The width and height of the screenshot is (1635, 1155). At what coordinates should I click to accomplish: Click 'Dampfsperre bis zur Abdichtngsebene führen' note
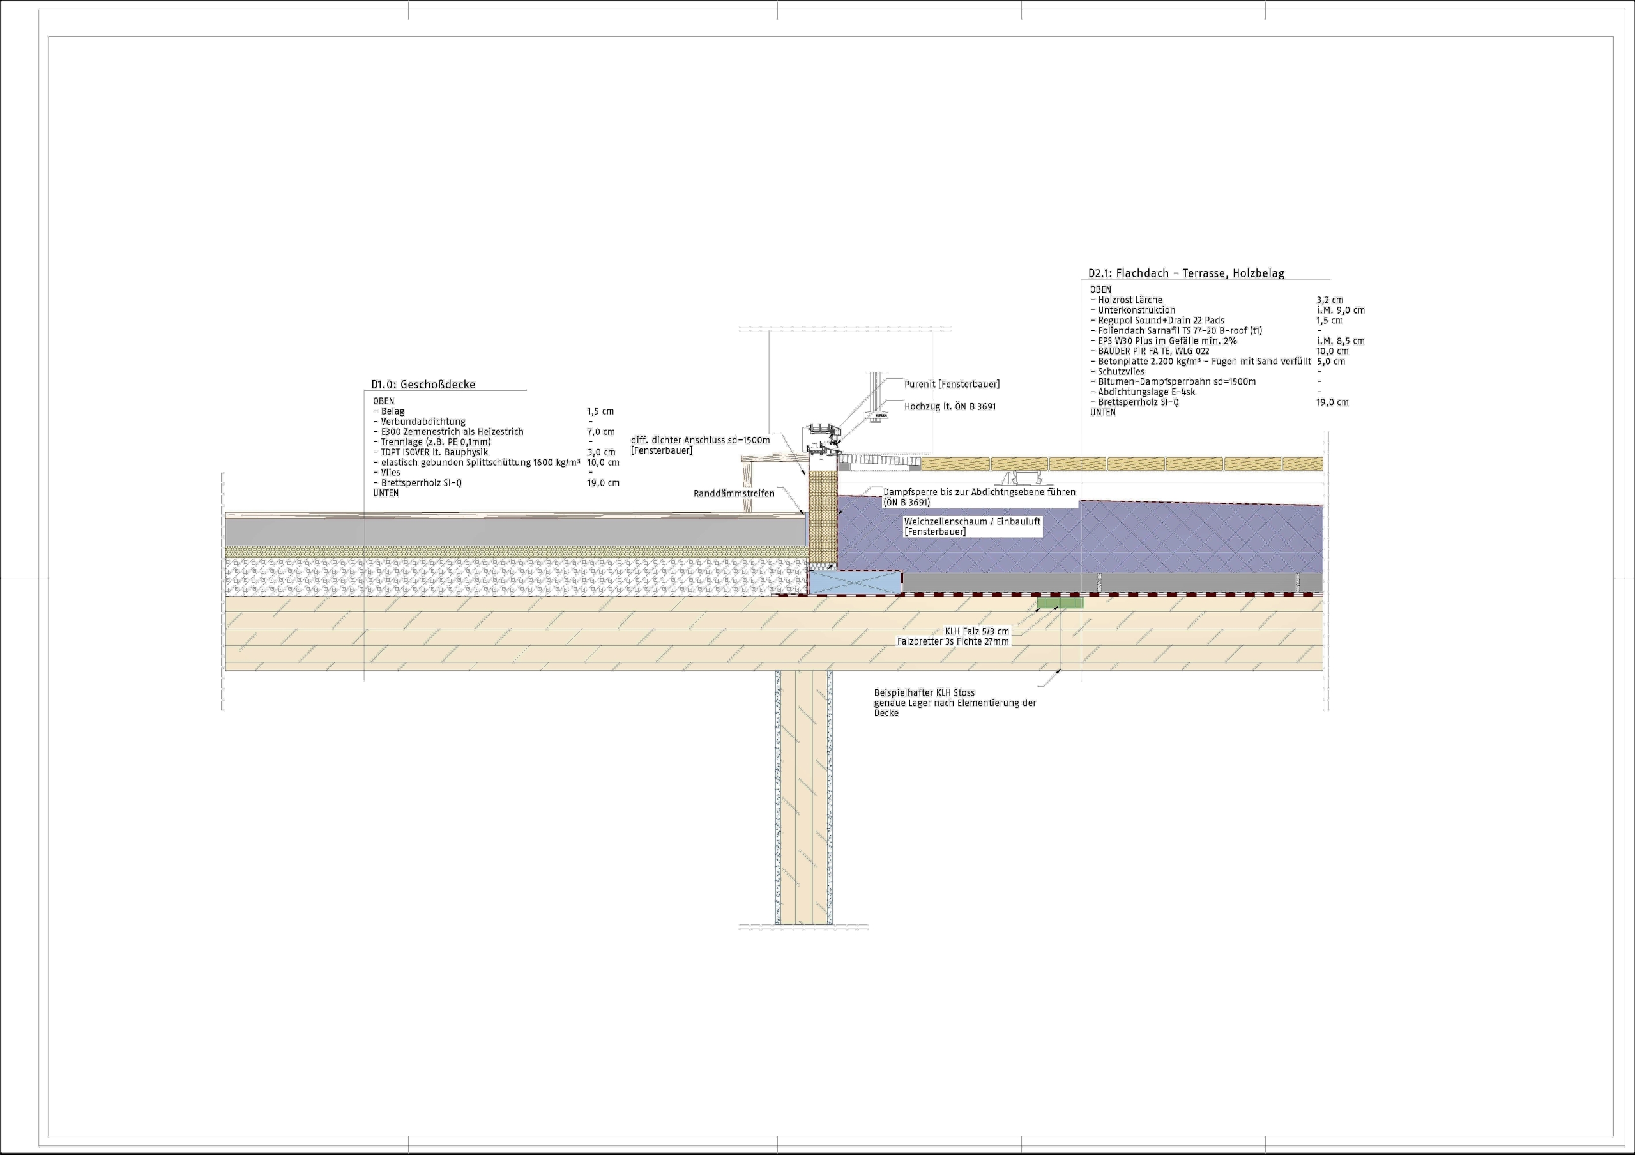[980, 492]
